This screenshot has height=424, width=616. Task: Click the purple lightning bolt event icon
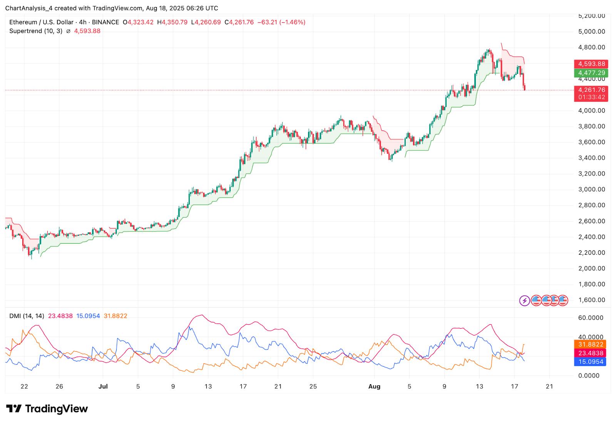[524, 300]
